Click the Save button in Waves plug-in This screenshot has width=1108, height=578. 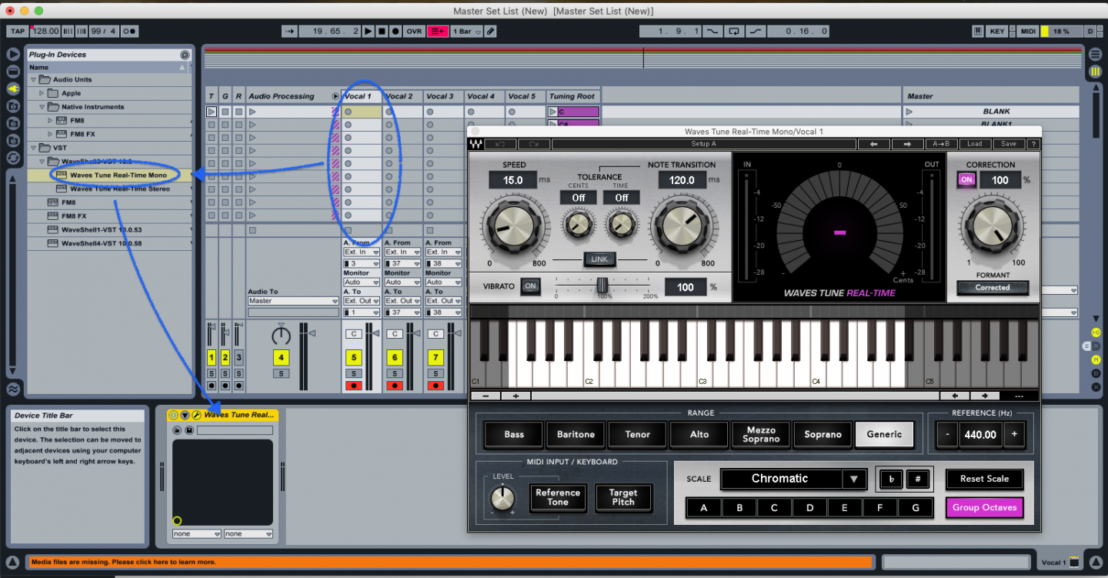1009,144
